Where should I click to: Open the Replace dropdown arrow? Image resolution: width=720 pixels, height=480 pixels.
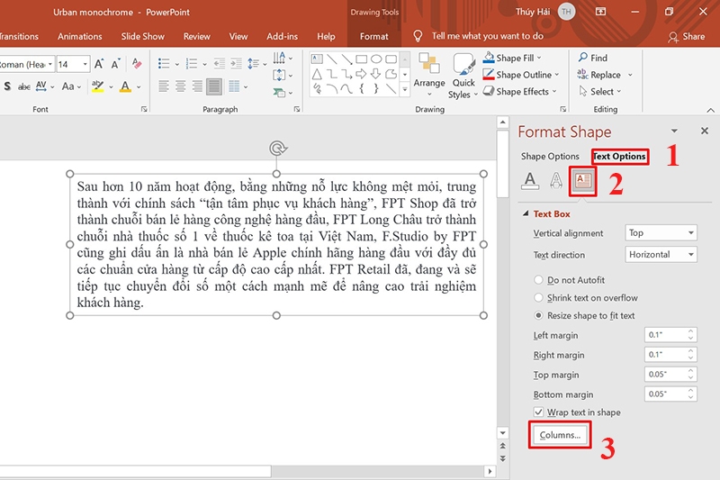(630, 75)
